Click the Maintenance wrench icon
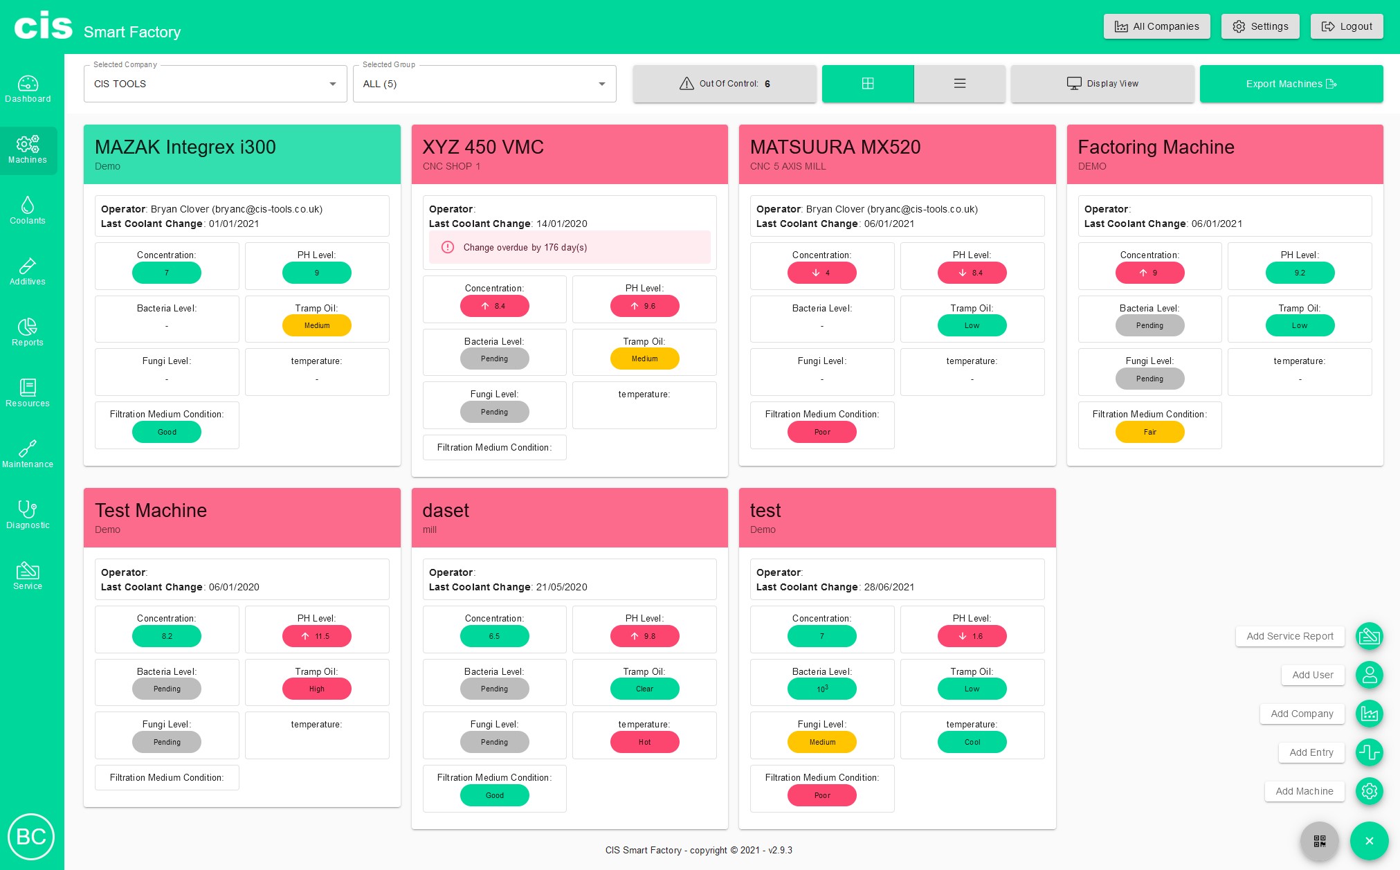 pyautogui.click(x=28, y=454)
